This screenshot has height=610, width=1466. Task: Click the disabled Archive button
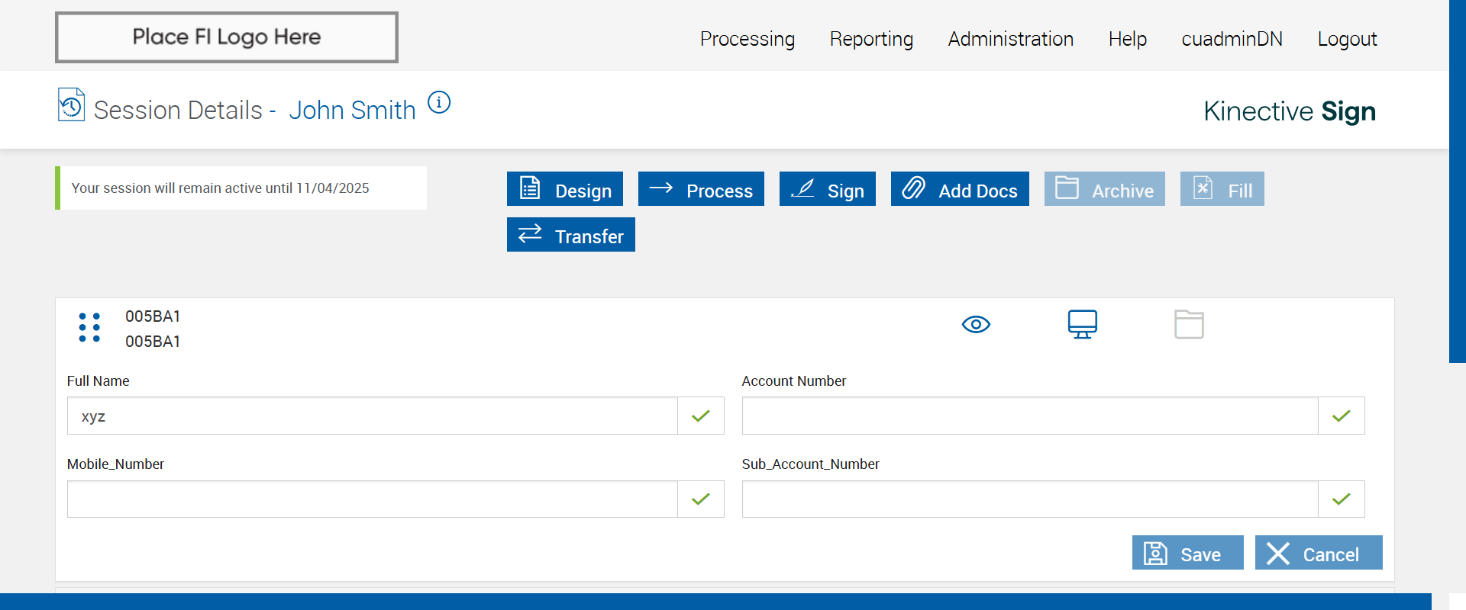1105,189
